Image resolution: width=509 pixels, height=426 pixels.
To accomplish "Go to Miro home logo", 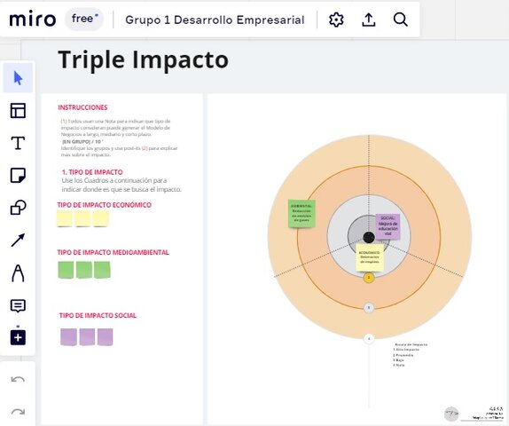I will point(33,20).
